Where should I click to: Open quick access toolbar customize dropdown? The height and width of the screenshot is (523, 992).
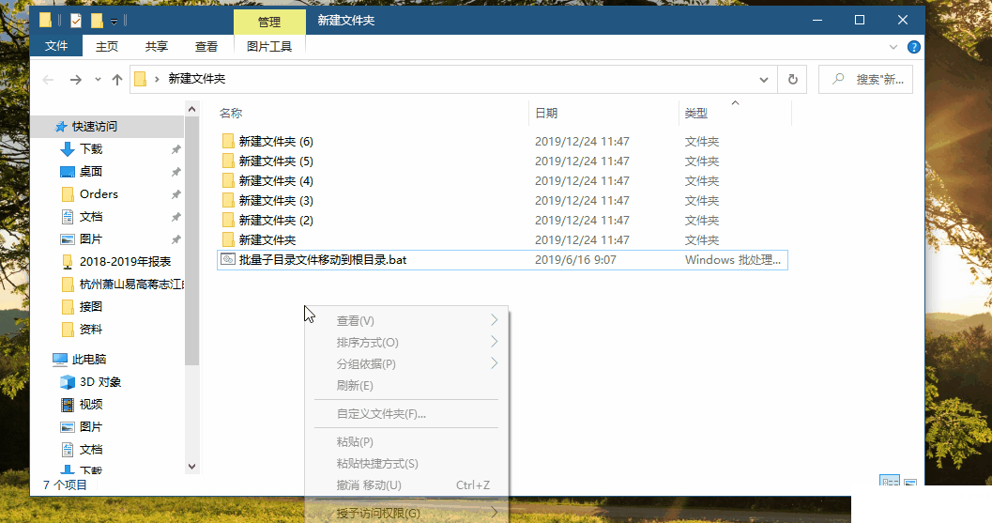point(114,22)
